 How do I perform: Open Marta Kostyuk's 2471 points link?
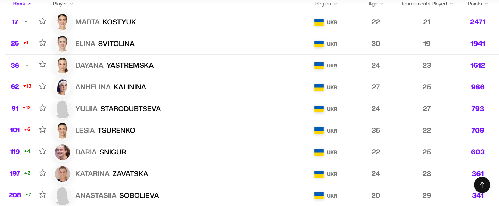click(478, 22)
